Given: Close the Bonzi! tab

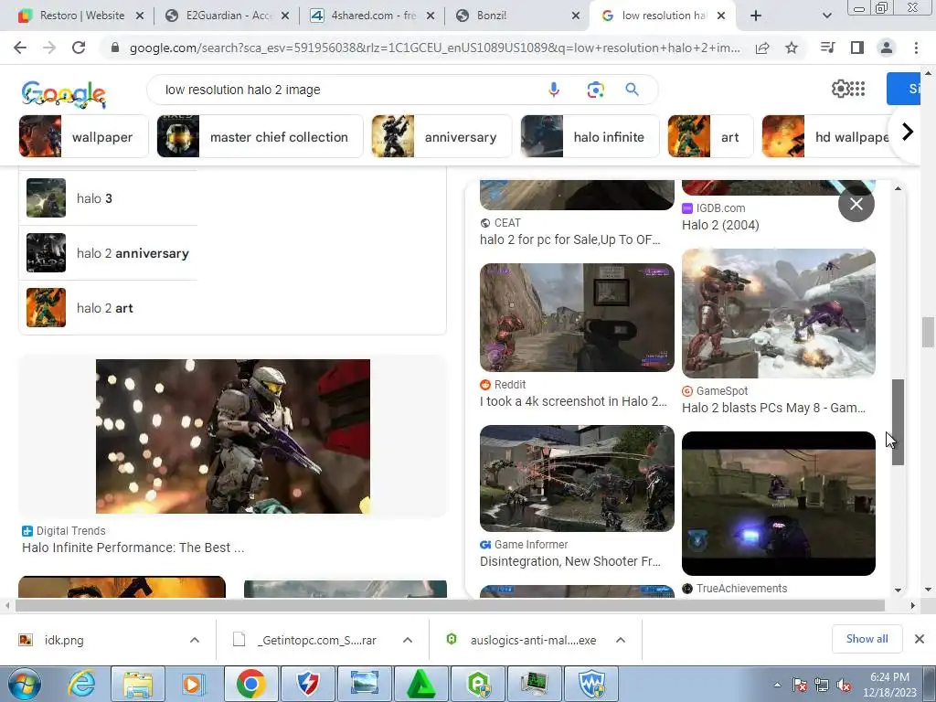Looking at the screenshot, I should [x=576, y=16].
